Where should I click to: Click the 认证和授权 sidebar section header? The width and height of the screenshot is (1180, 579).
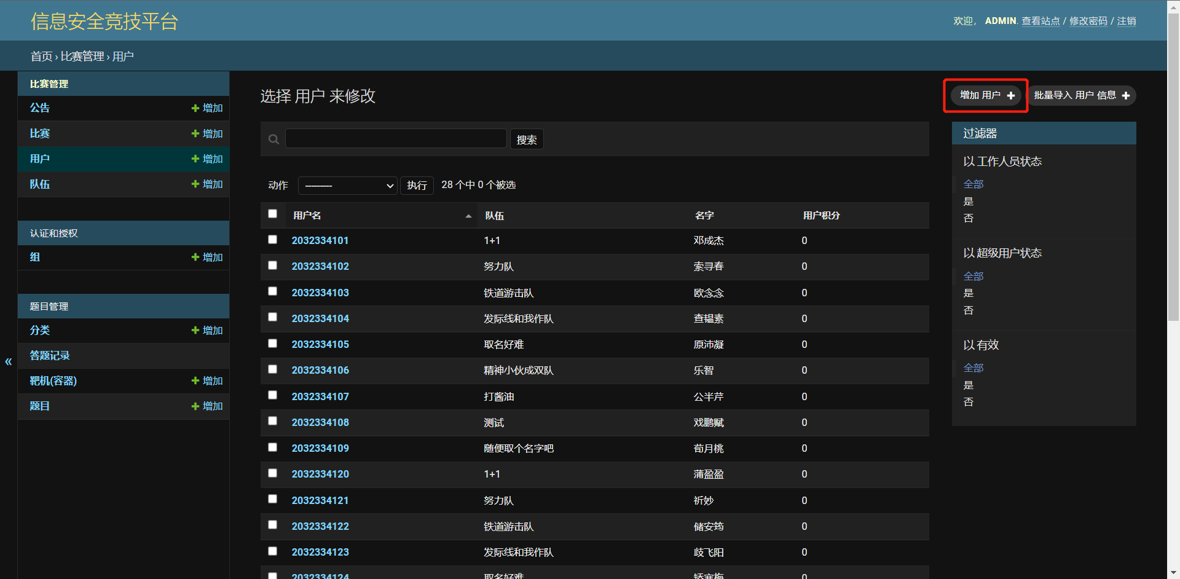point(54,233)
